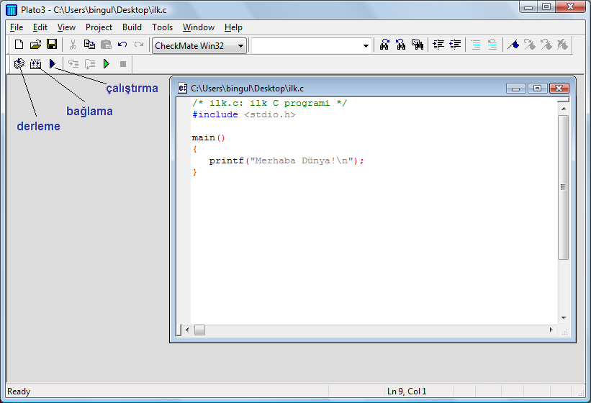
Task: Click the Find Previous binoculars icon
Action: pos(401,45)
